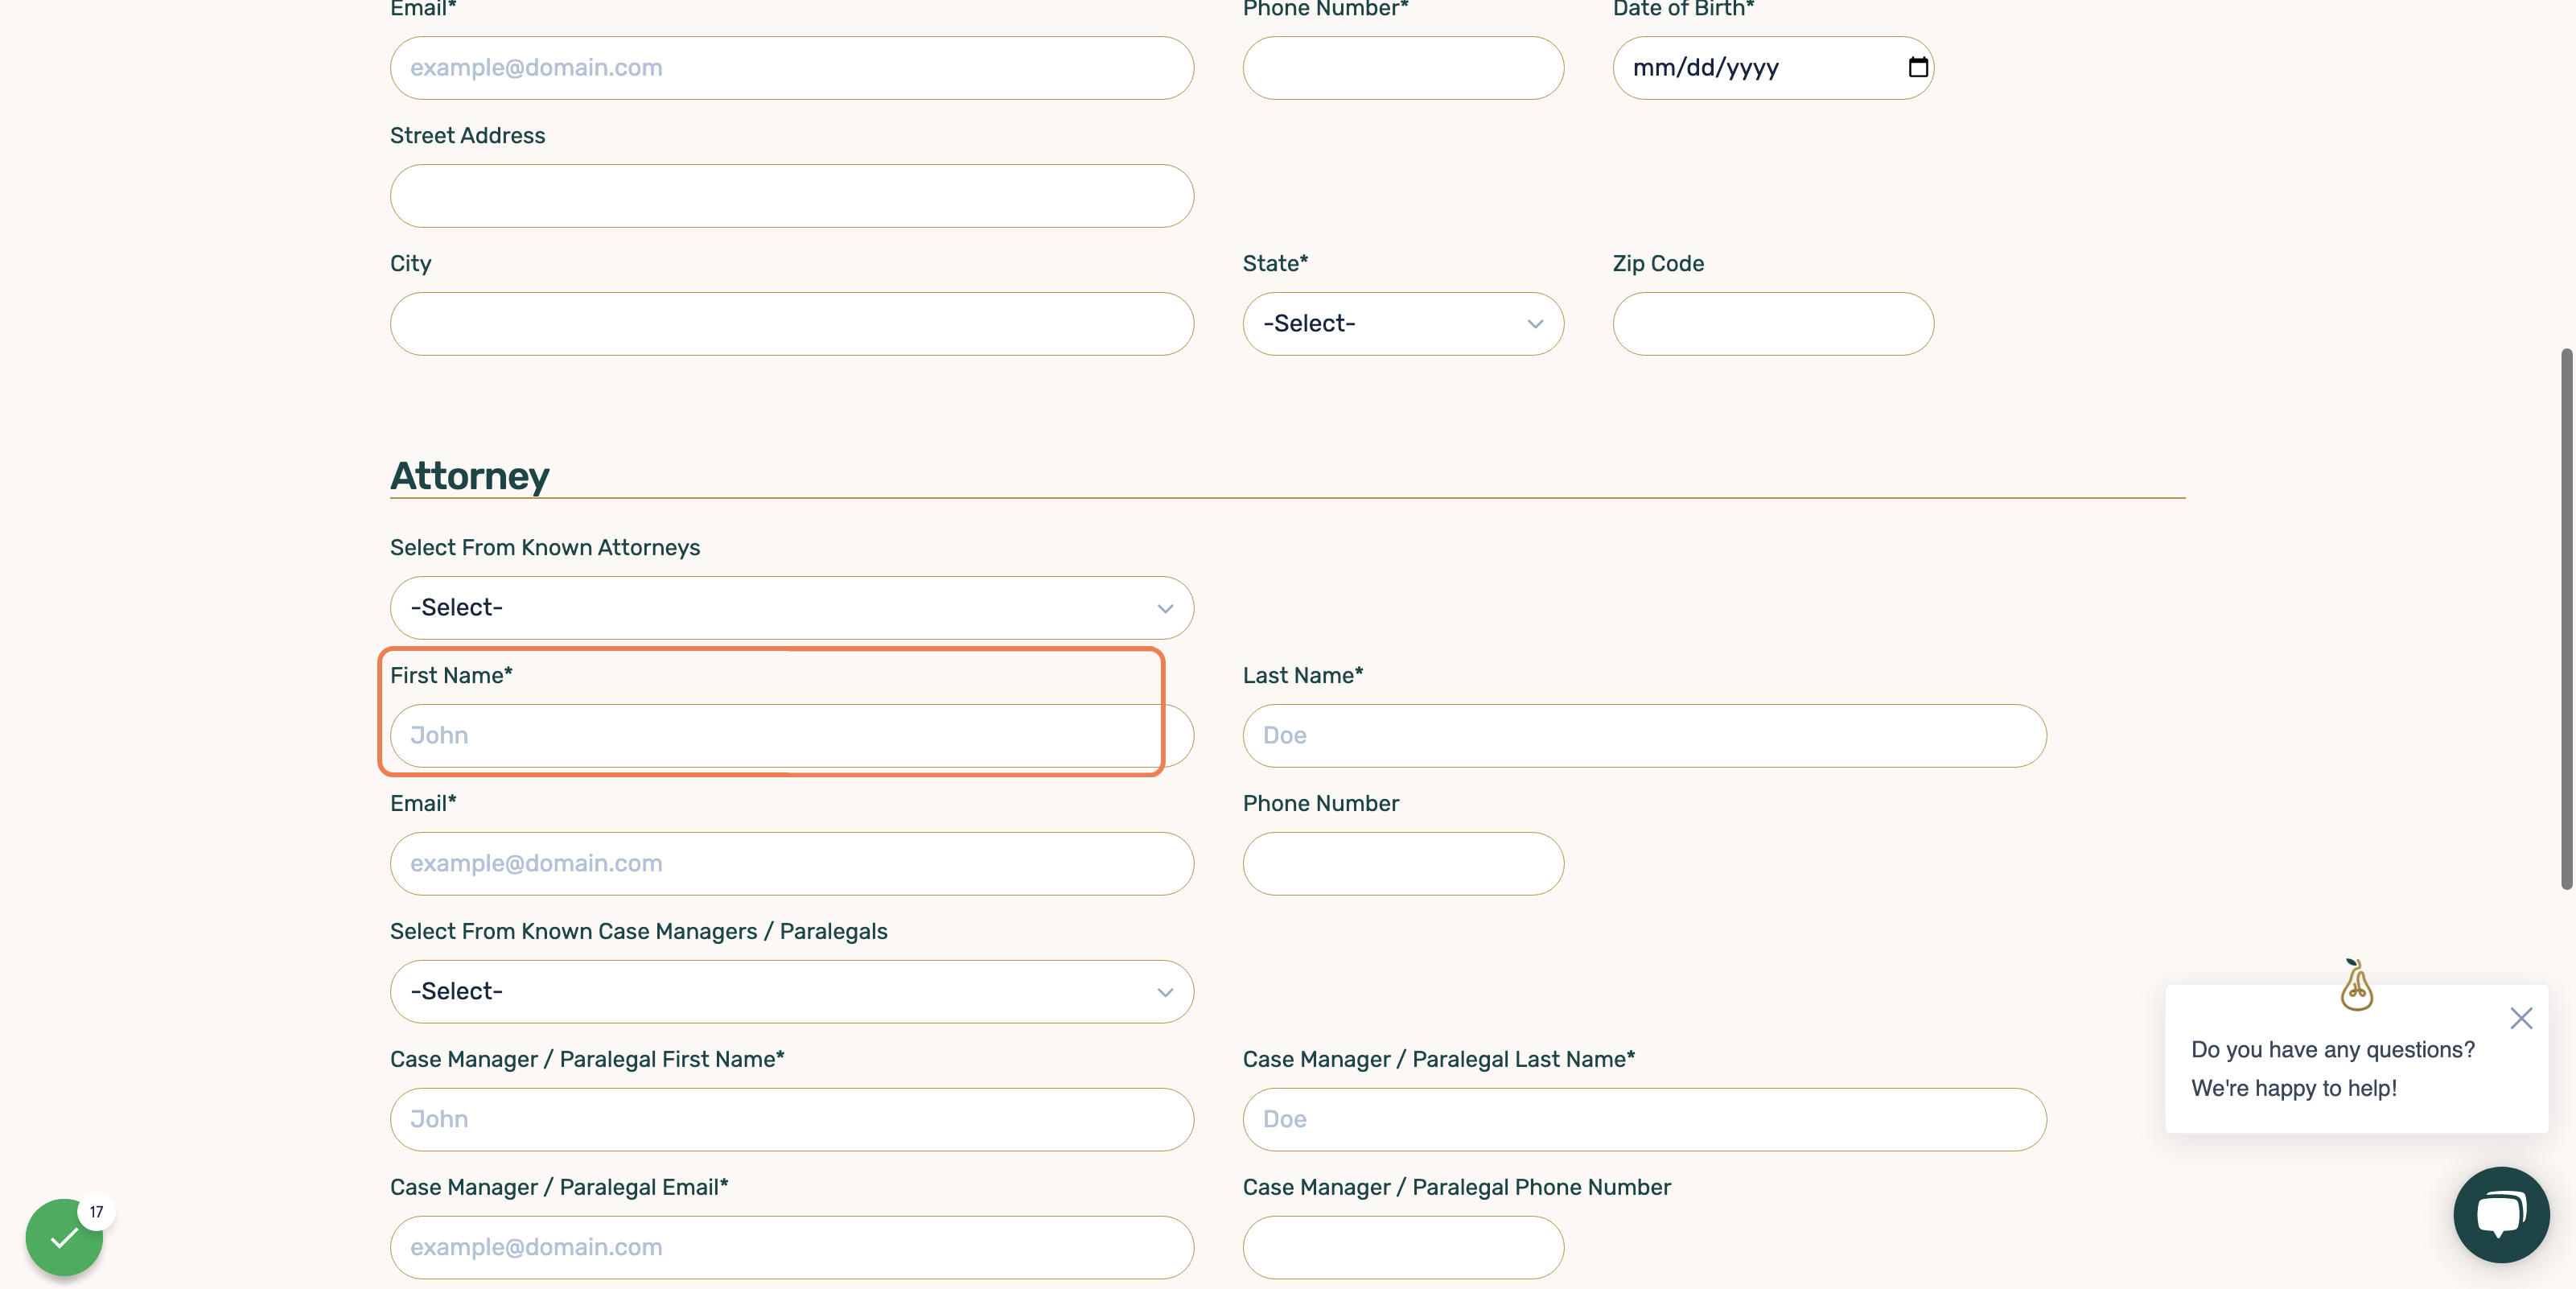Click into the City field

[x=792, y=323]
